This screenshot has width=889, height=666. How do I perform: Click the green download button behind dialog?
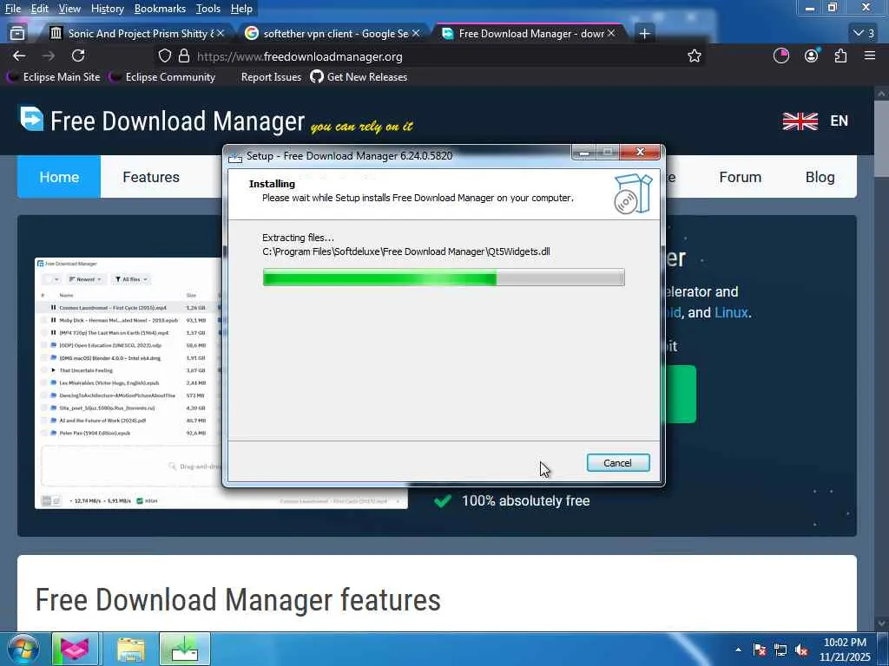679,395
